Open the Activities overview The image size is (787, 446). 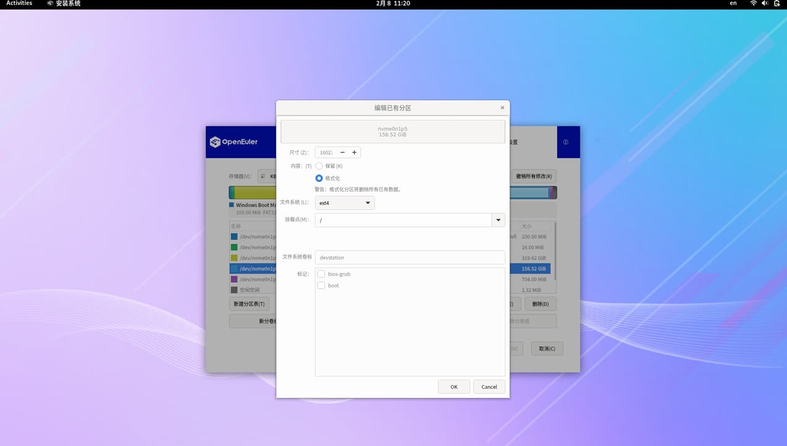[x=19, y=4]
